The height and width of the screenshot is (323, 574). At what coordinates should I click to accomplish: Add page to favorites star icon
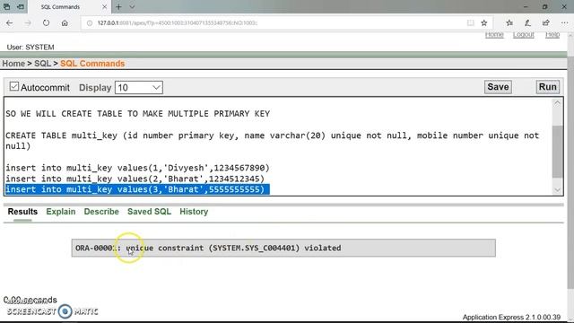[484, 22]
